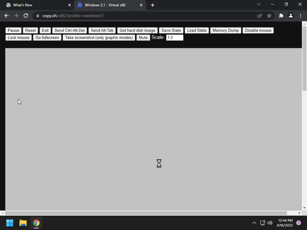Screen dimensions: 307x230
Task: Click the emulator hourglass cursor
Action: [x=159, y=163]
